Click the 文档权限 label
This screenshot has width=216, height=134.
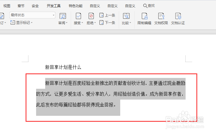click(161, 23)
